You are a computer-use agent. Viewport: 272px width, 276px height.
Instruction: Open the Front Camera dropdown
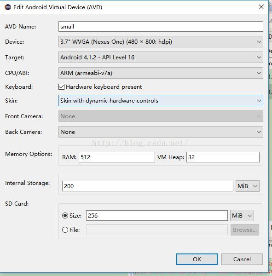coord(161,116)
